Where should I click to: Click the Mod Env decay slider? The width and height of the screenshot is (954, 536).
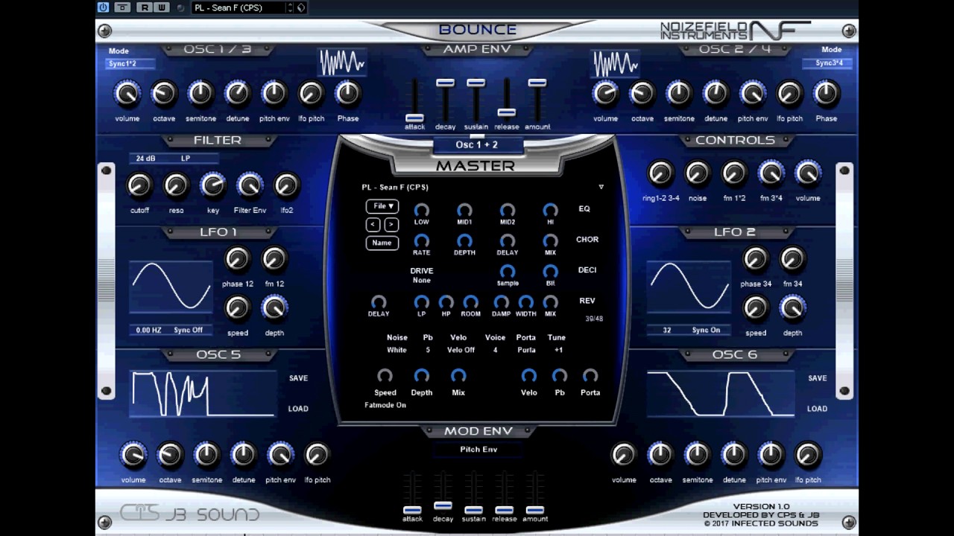pyautogui.click(x=443, y=505)
